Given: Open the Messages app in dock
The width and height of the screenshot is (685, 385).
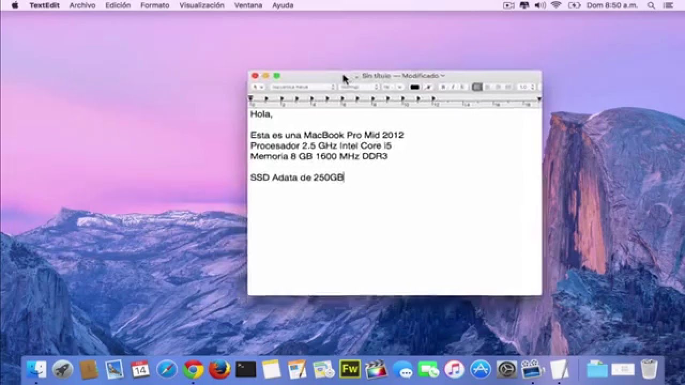Looking at the screenshot, I should [x=402, y=369].
